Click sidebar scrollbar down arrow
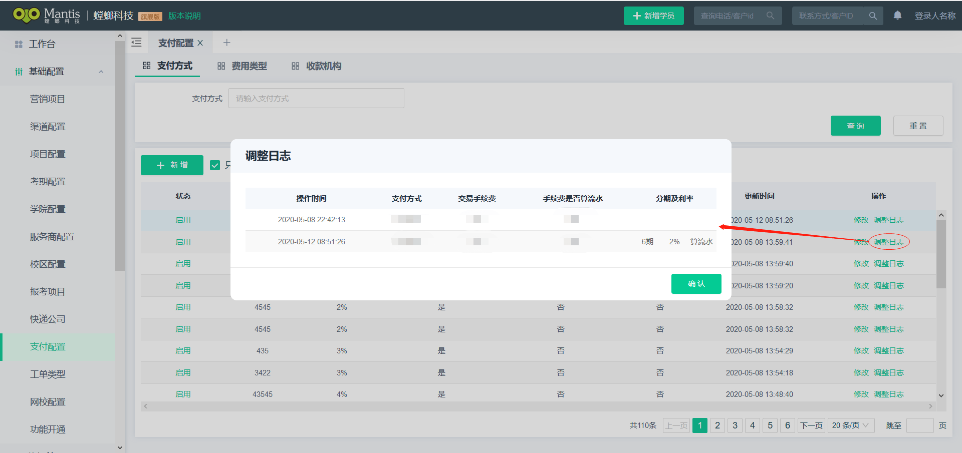 120,447
